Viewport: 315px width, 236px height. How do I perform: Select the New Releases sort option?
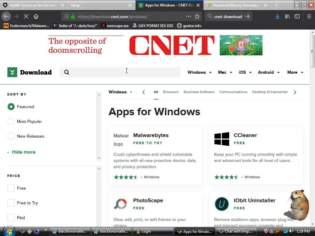pos(11,136)
